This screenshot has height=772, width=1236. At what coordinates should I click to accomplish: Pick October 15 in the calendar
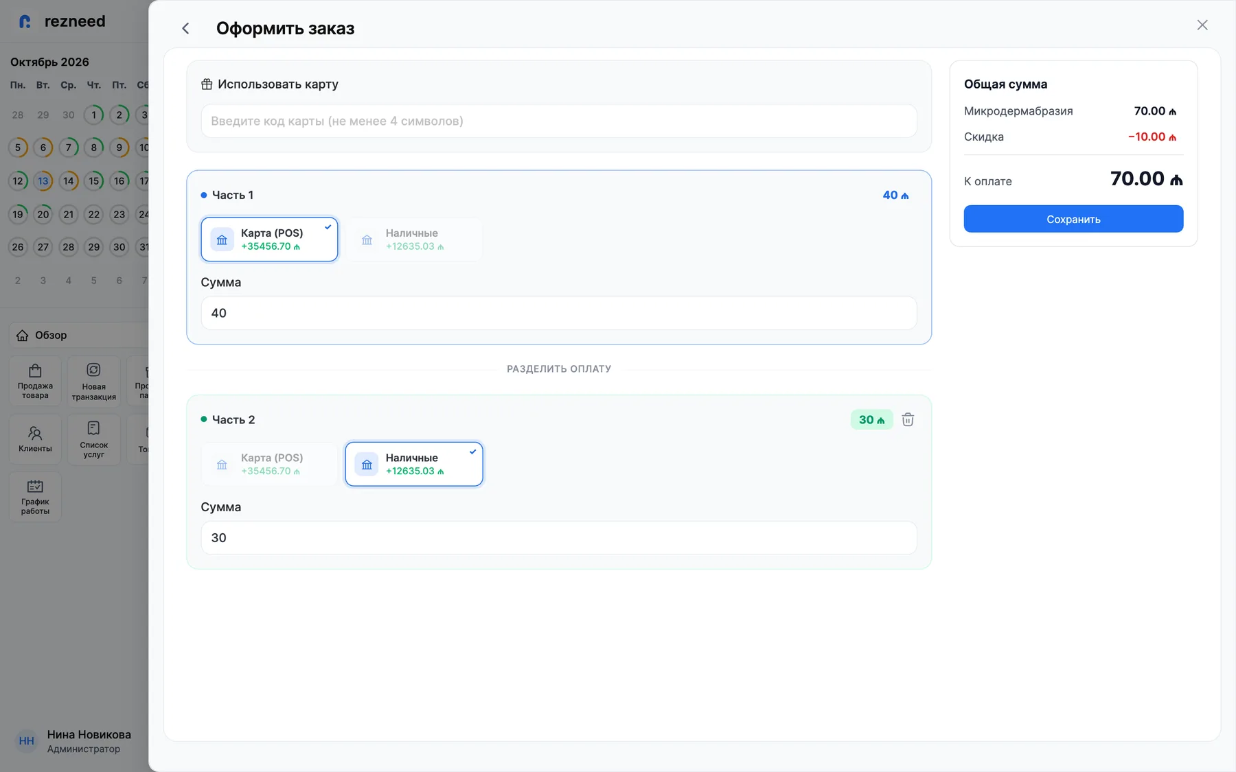(94, 181)
